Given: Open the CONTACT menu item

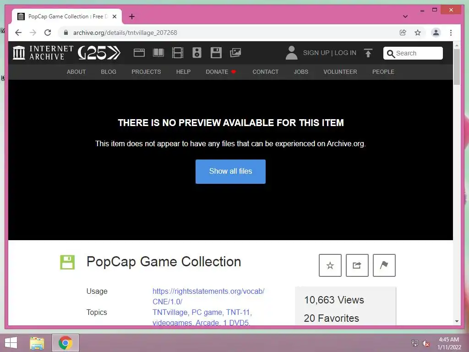Looking at the screenshot, I should point(265,72).
